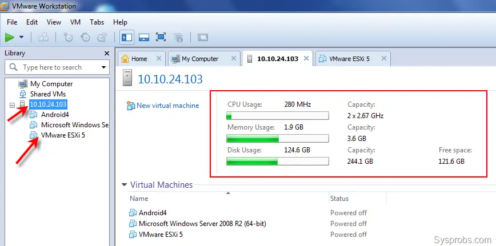Image resolution: width=496 pixels, height=246 pixels.
Task: Open the File menu
Action: pos(12,22)
